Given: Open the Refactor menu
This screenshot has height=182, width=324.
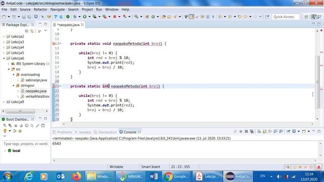Looking at the screenshot, I should (40, 10).
